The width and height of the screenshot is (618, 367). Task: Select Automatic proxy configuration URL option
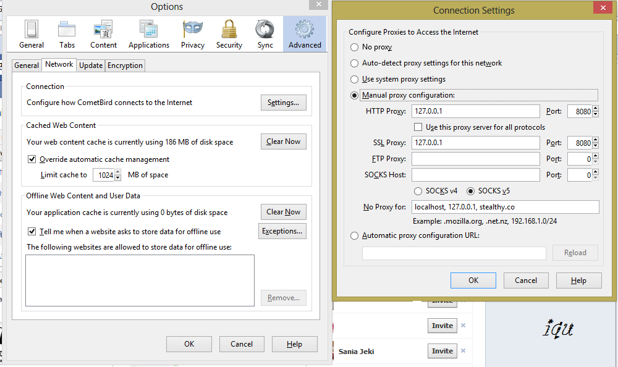[x=354, y=236]
